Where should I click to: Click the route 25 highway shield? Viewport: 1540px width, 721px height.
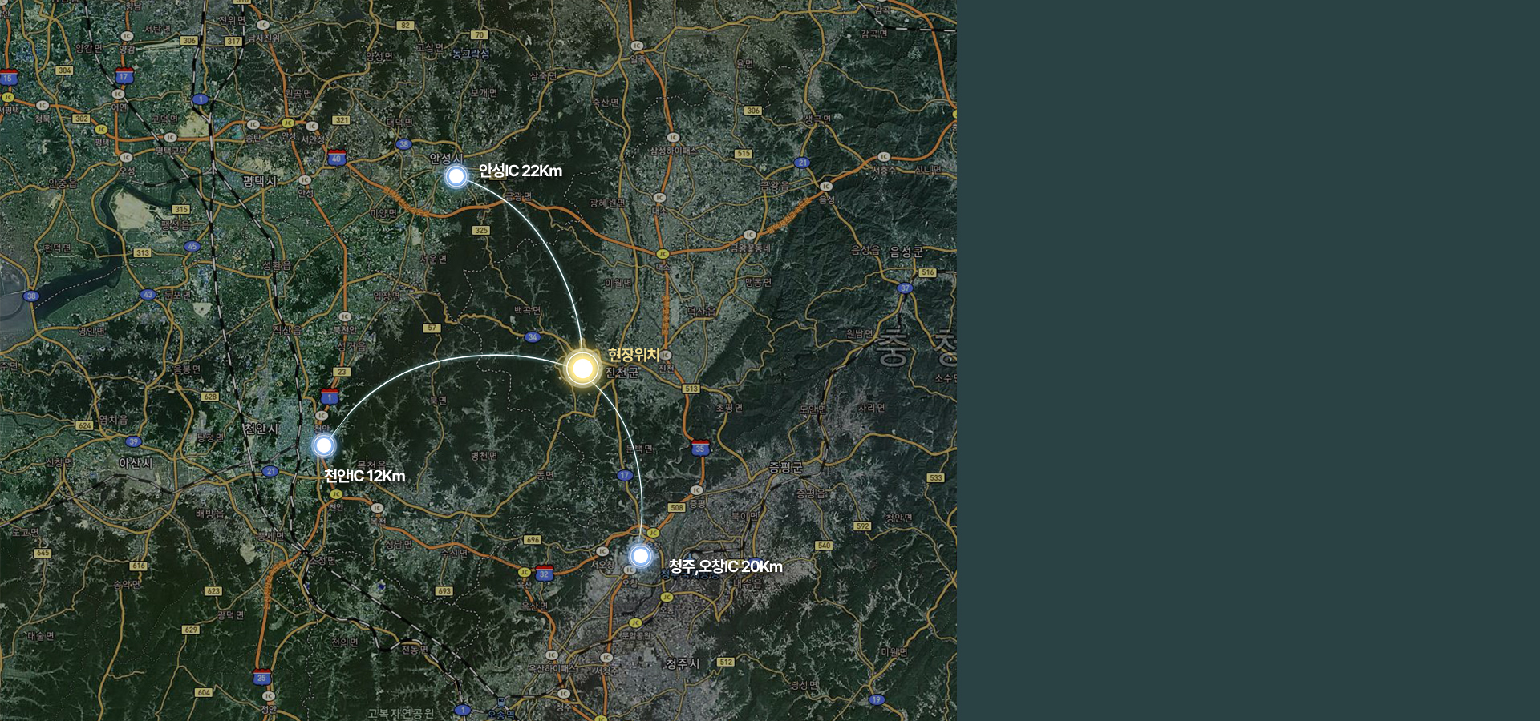coord(261,676)
